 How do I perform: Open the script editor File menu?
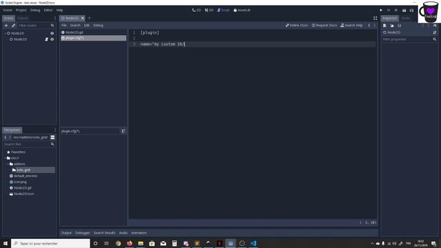[64, 25]
